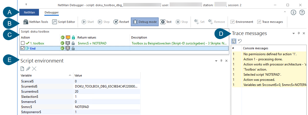The width and height of the screenshot is (308, 115).
Task: Click the auto-scroll icon in Trace messages
Action: [x=234, y=41]
